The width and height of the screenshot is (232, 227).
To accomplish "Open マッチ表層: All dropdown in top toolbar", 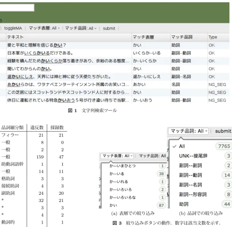I will tap(44, 28).
